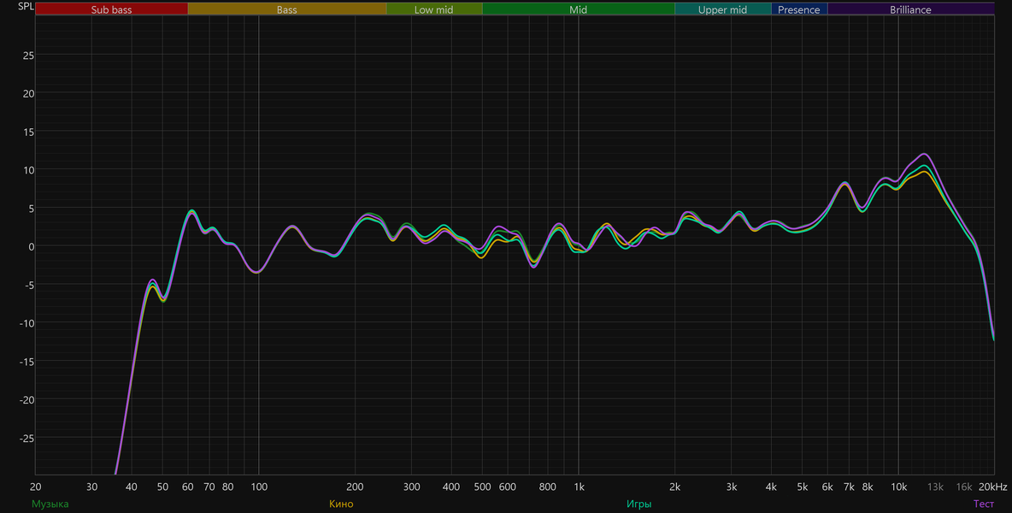
Task: Click the Presence band header
Action: click(799, 9)
